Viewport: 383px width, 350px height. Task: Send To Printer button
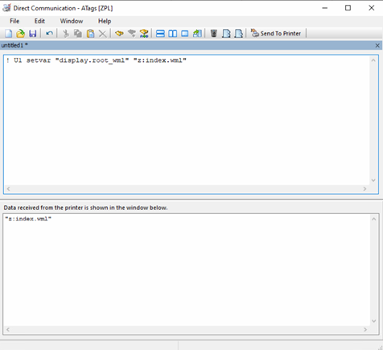tap(276, 34)
